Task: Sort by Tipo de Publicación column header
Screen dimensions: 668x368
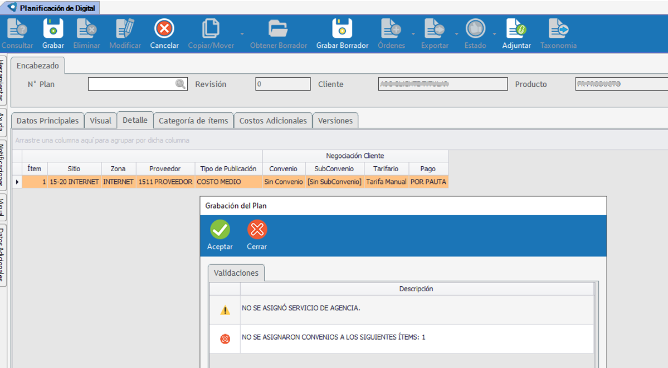Action: tap(228, 168)
